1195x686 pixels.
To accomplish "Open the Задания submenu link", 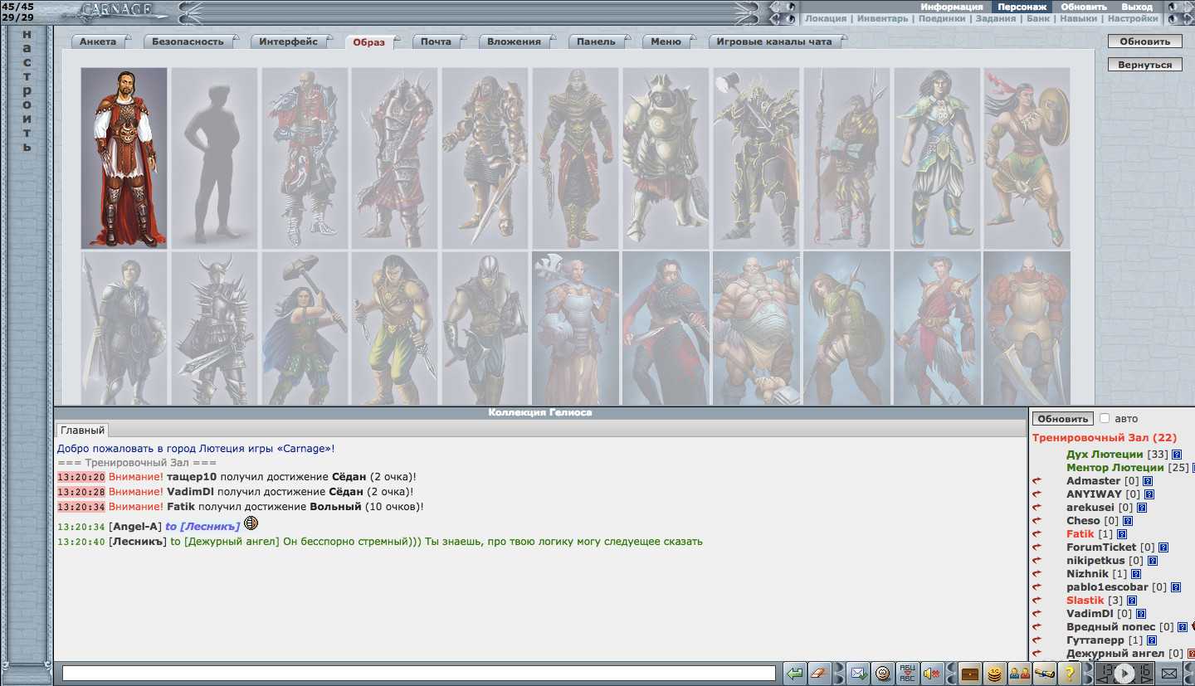I will coord(995,18).
